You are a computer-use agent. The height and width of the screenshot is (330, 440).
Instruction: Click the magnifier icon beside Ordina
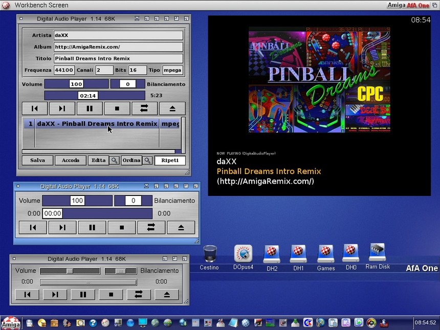147,161
